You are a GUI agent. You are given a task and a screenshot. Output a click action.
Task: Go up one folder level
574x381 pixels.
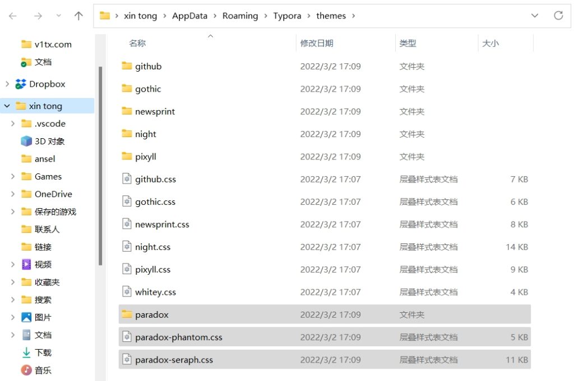click(x=78, y=16)
